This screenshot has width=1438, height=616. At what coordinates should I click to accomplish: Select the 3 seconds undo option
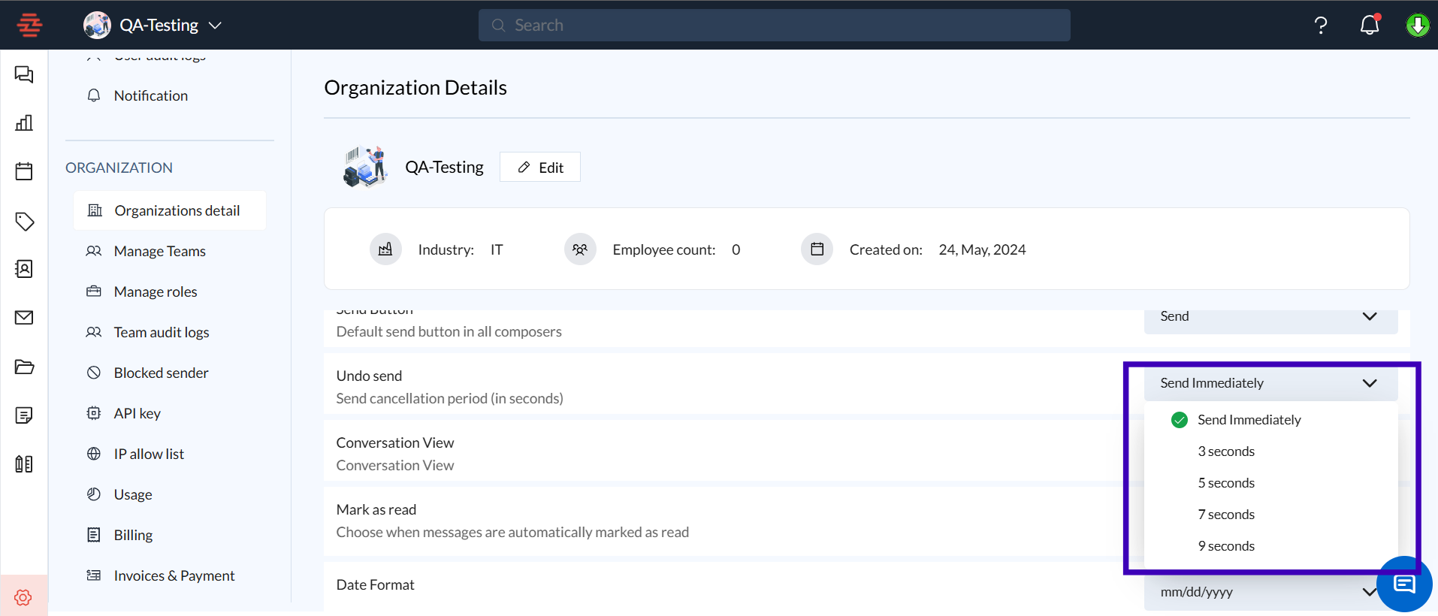[x=1225, y=451]
